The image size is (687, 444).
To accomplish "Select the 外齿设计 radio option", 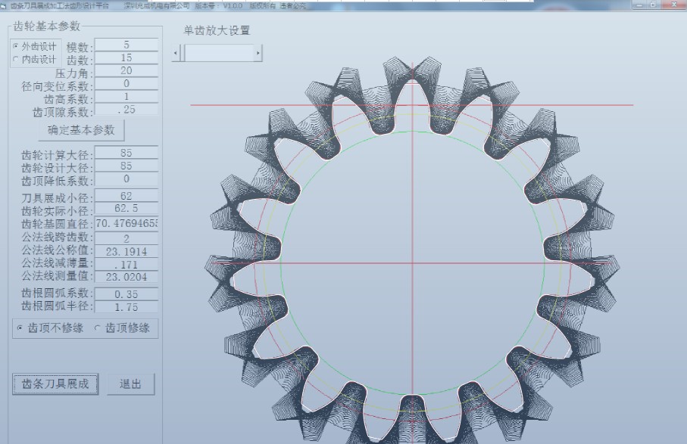I will (x=35, y=46).
